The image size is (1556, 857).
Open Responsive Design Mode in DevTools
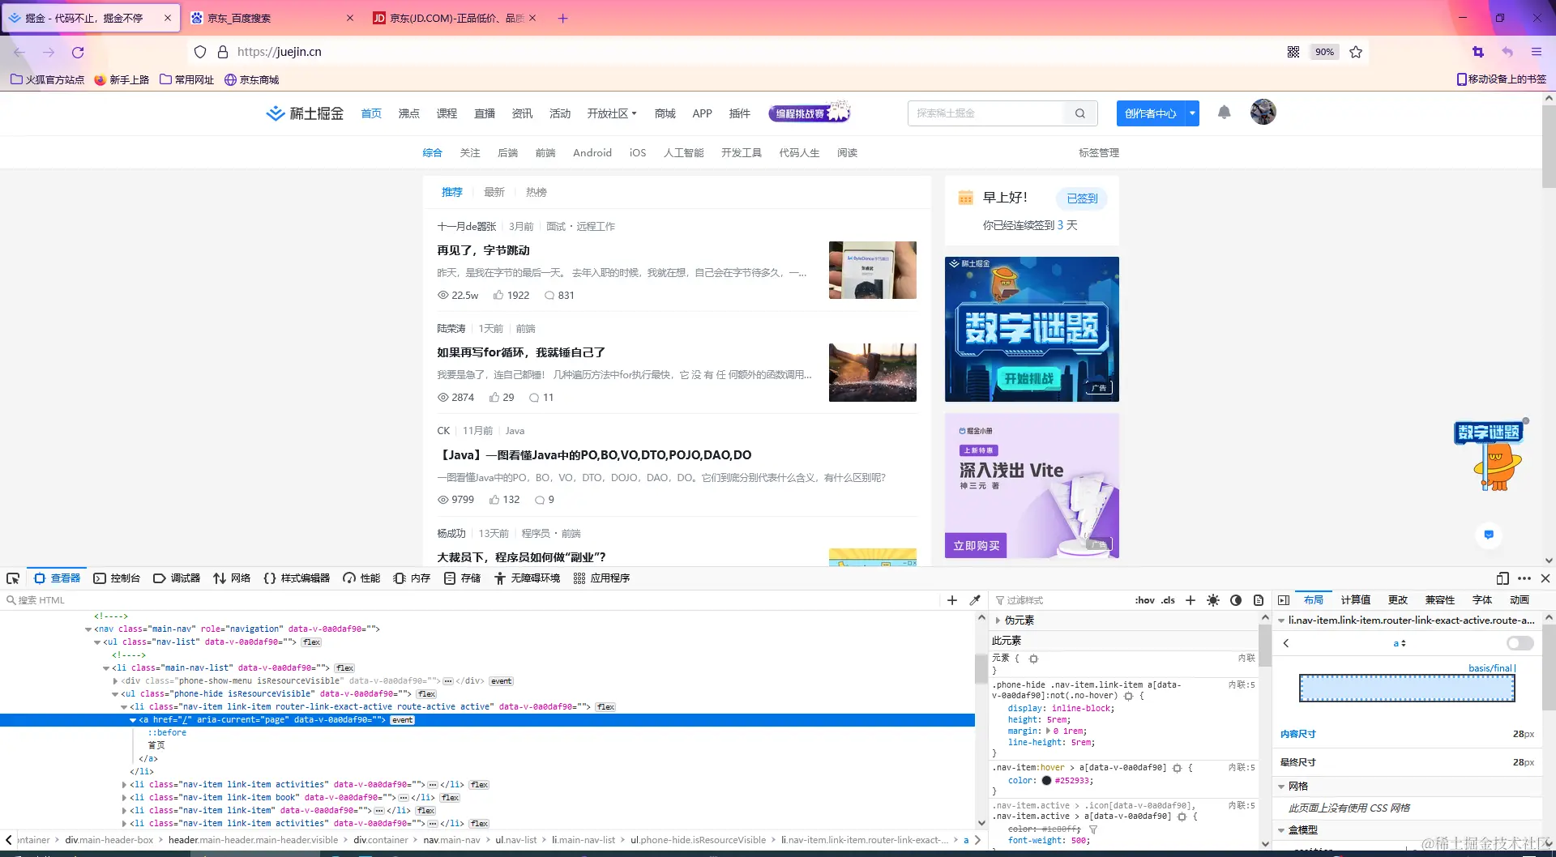(x=1502, y=578)
